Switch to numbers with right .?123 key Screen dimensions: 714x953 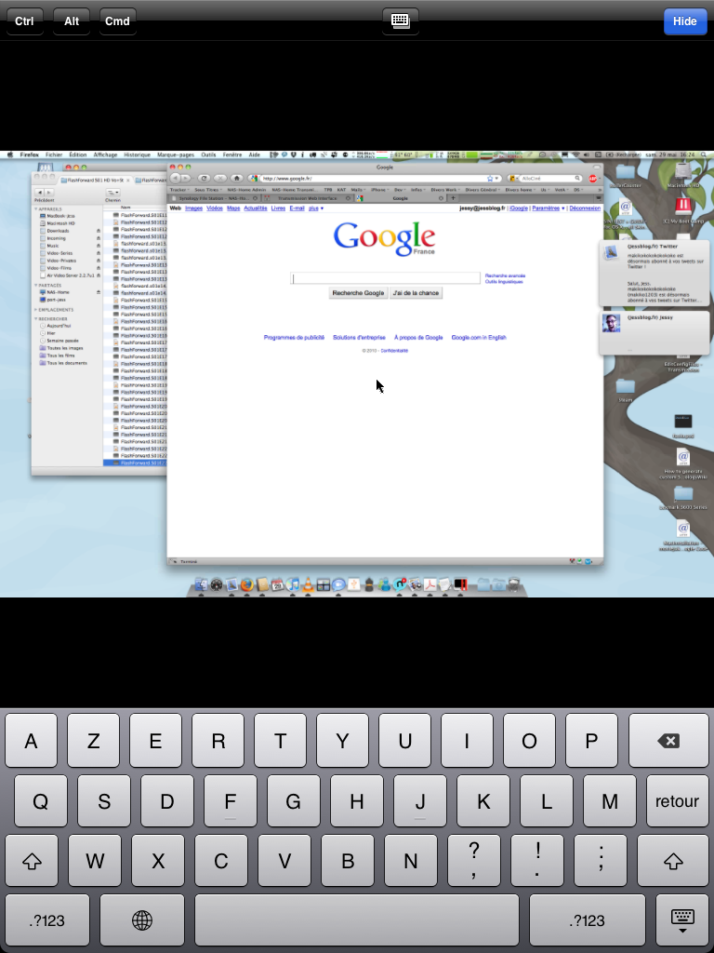[x=588, y=920]
